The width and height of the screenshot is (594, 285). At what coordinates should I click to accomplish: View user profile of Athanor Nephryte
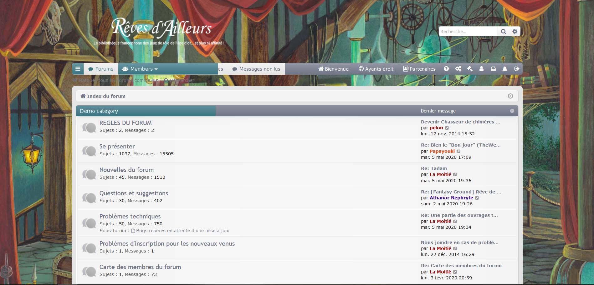[451, 198]
